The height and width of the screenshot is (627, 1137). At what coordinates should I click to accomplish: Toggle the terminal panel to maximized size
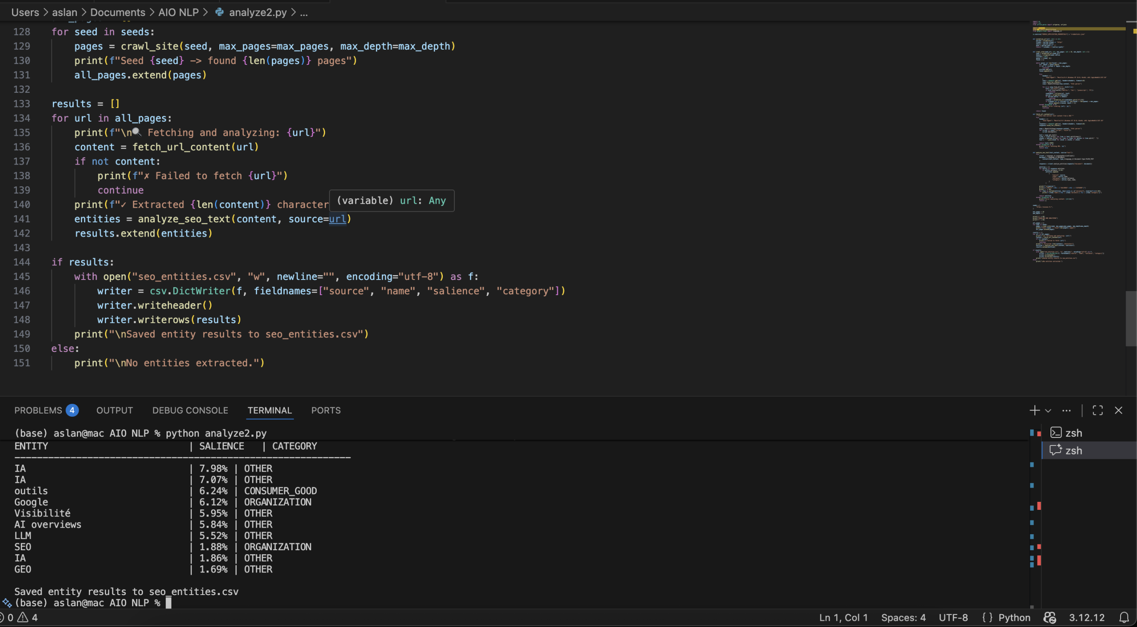[x=1097, y=410]
